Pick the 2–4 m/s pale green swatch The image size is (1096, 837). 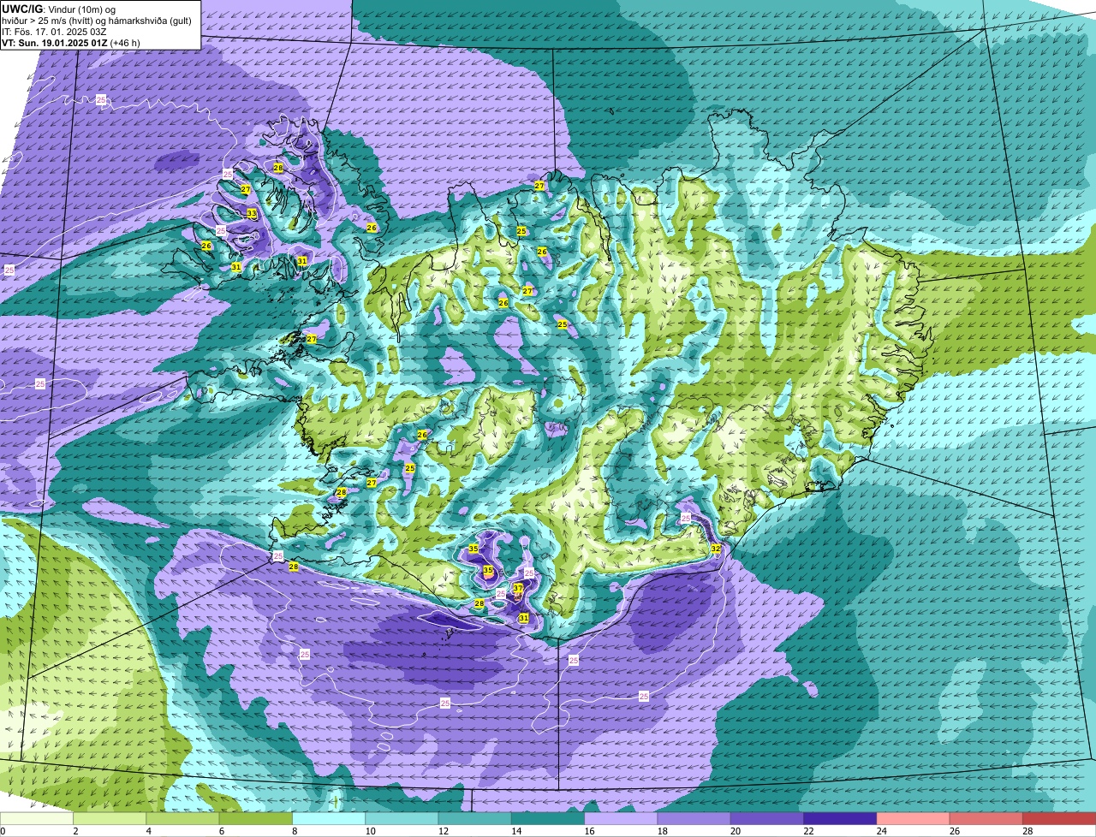click(x=110, y=818)
